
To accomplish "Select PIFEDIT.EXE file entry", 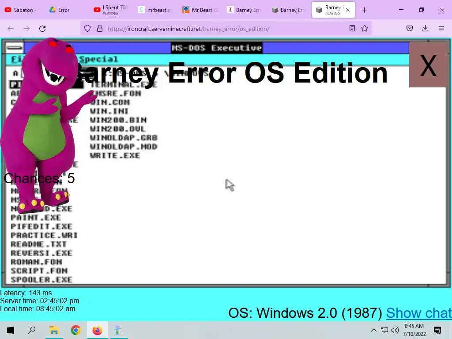I will point(41,226).
